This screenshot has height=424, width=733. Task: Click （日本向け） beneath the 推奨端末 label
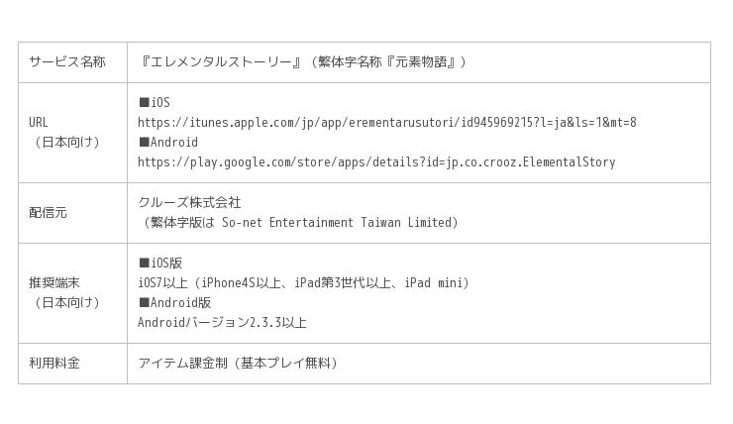(x=67, y=303)
